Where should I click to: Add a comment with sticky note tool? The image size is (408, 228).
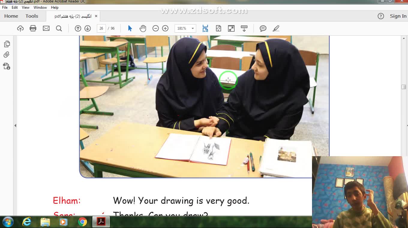coord(263,28)
